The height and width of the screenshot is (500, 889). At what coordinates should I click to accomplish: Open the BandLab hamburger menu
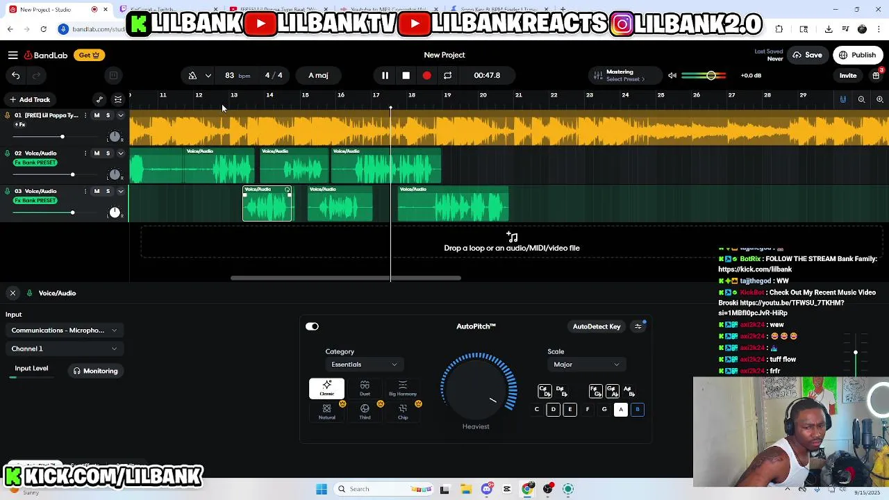pyautogui.click(x=13, y=55)
